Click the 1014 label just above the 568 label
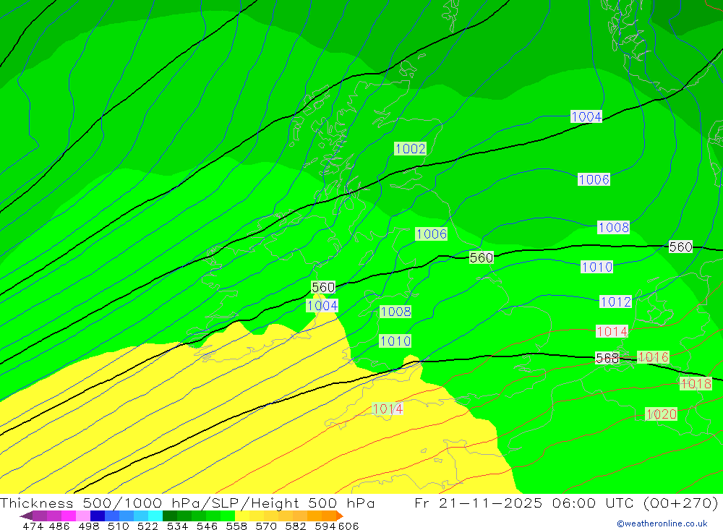The width and height of the screenshot is (723, 530). tap(612, 331)
